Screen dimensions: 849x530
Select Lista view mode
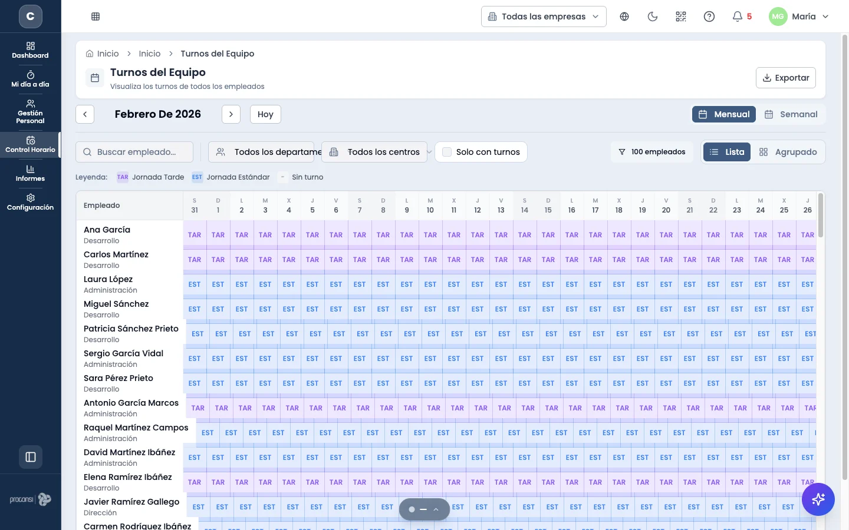click(727, 152)
